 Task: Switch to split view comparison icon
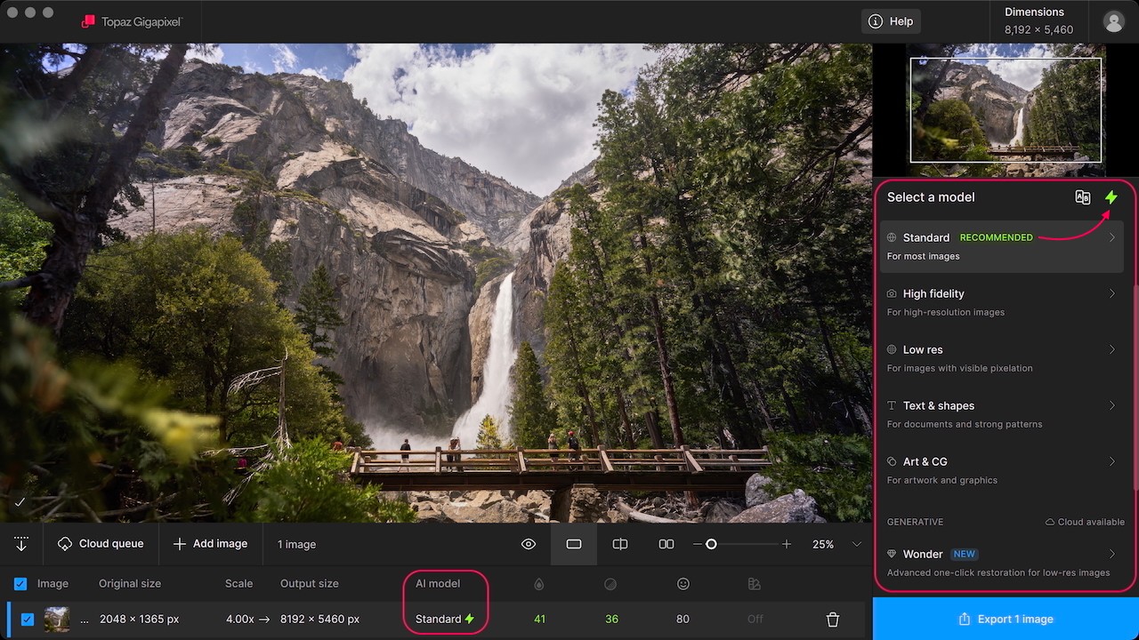point(620,544)
